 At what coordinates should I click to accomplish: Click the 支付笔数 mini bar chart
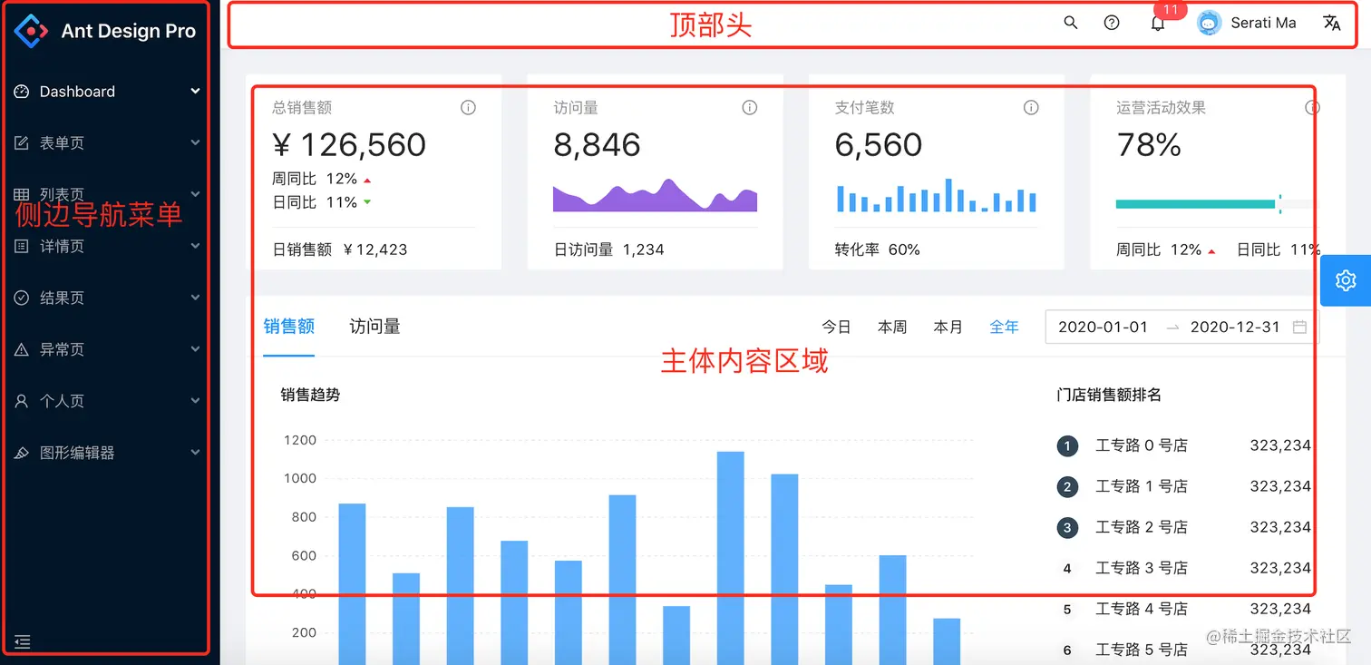936,195
